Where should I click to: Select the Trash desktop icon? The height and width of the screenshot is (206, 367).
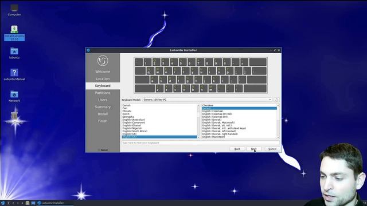[x=14, y=117]
